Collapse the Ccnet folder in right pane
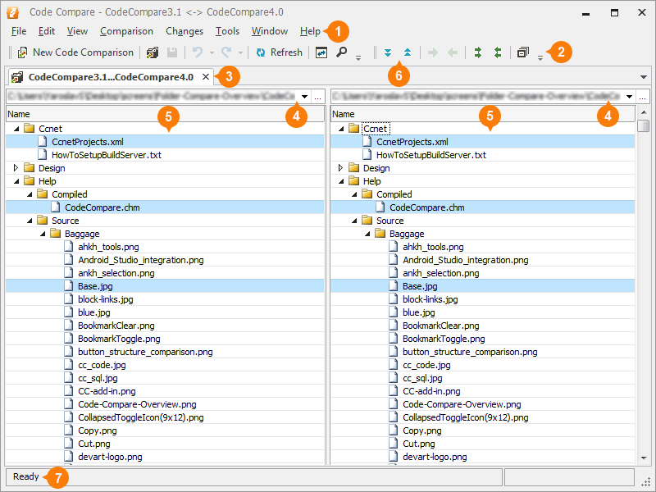The height and width of the screenshot is (492, 656). click(341, 129)
